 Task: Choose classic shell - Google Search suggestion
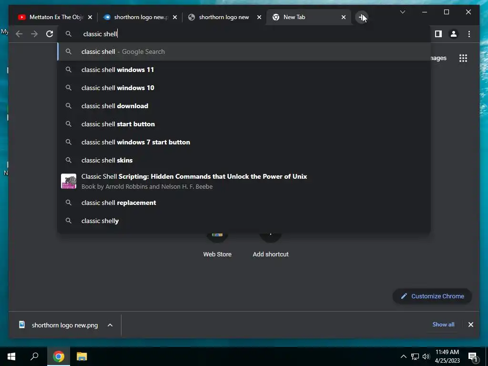[244, 51]
